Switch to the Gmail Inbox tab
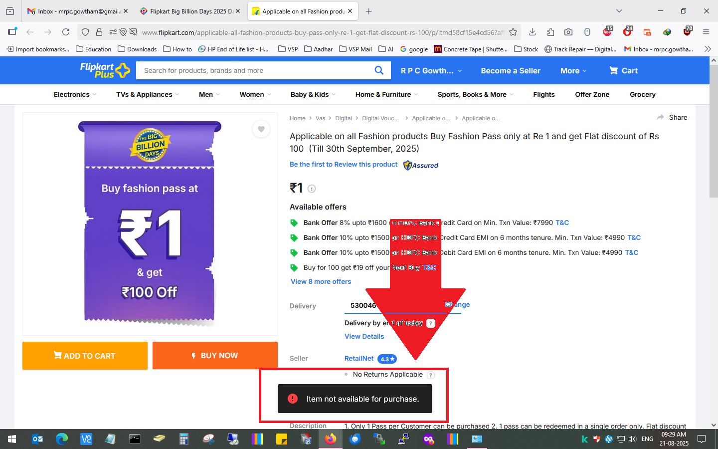Image resolution: width=718 pixels, height=449 pixels. click(77, 11)
